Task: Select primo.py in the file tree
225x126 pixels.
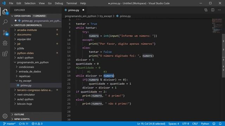Action: pyautogui.click(x=36, y=85)
